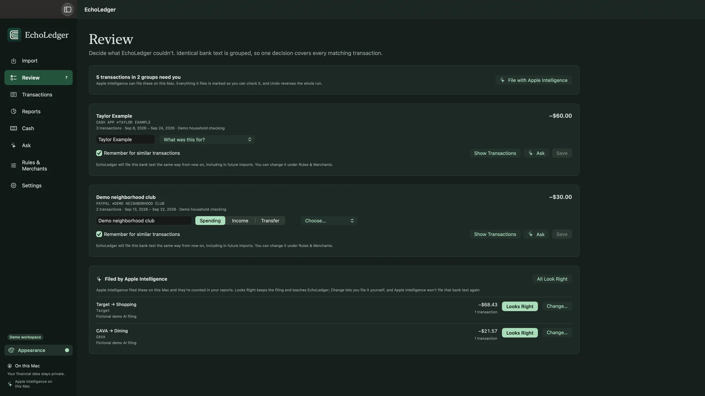Select Transfer type for Demo neighborhood club

270,221
